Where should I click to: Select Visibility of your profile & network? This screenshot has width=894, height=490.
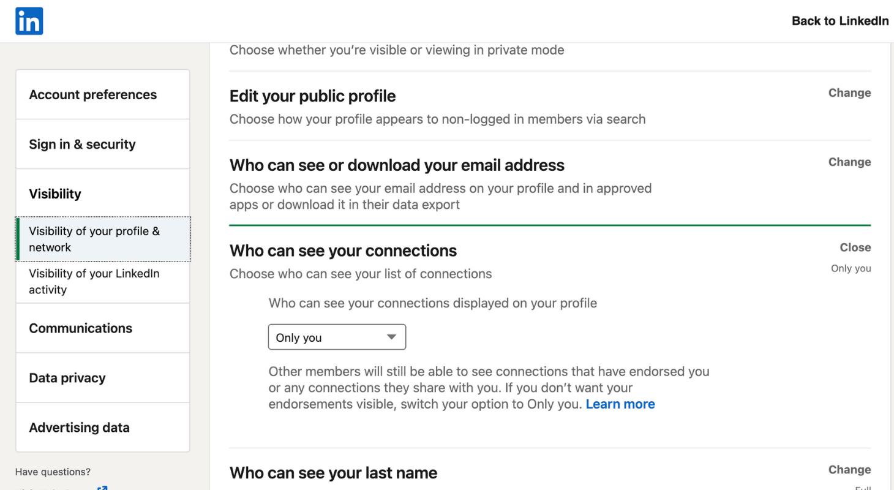[x=103, y=239]
